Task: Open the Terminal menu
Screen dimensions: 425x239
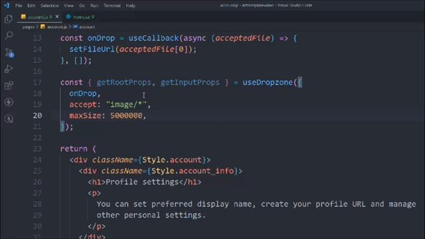Action: [x=112, y=6]
